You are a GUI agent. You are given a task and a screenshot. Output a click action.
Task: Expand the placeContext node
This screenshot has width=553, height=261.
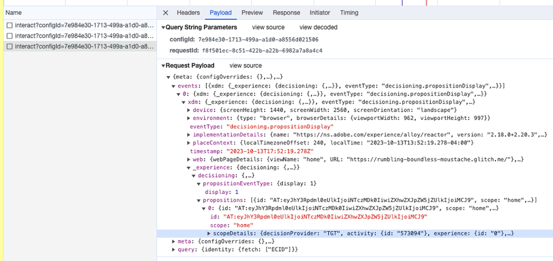189,143
